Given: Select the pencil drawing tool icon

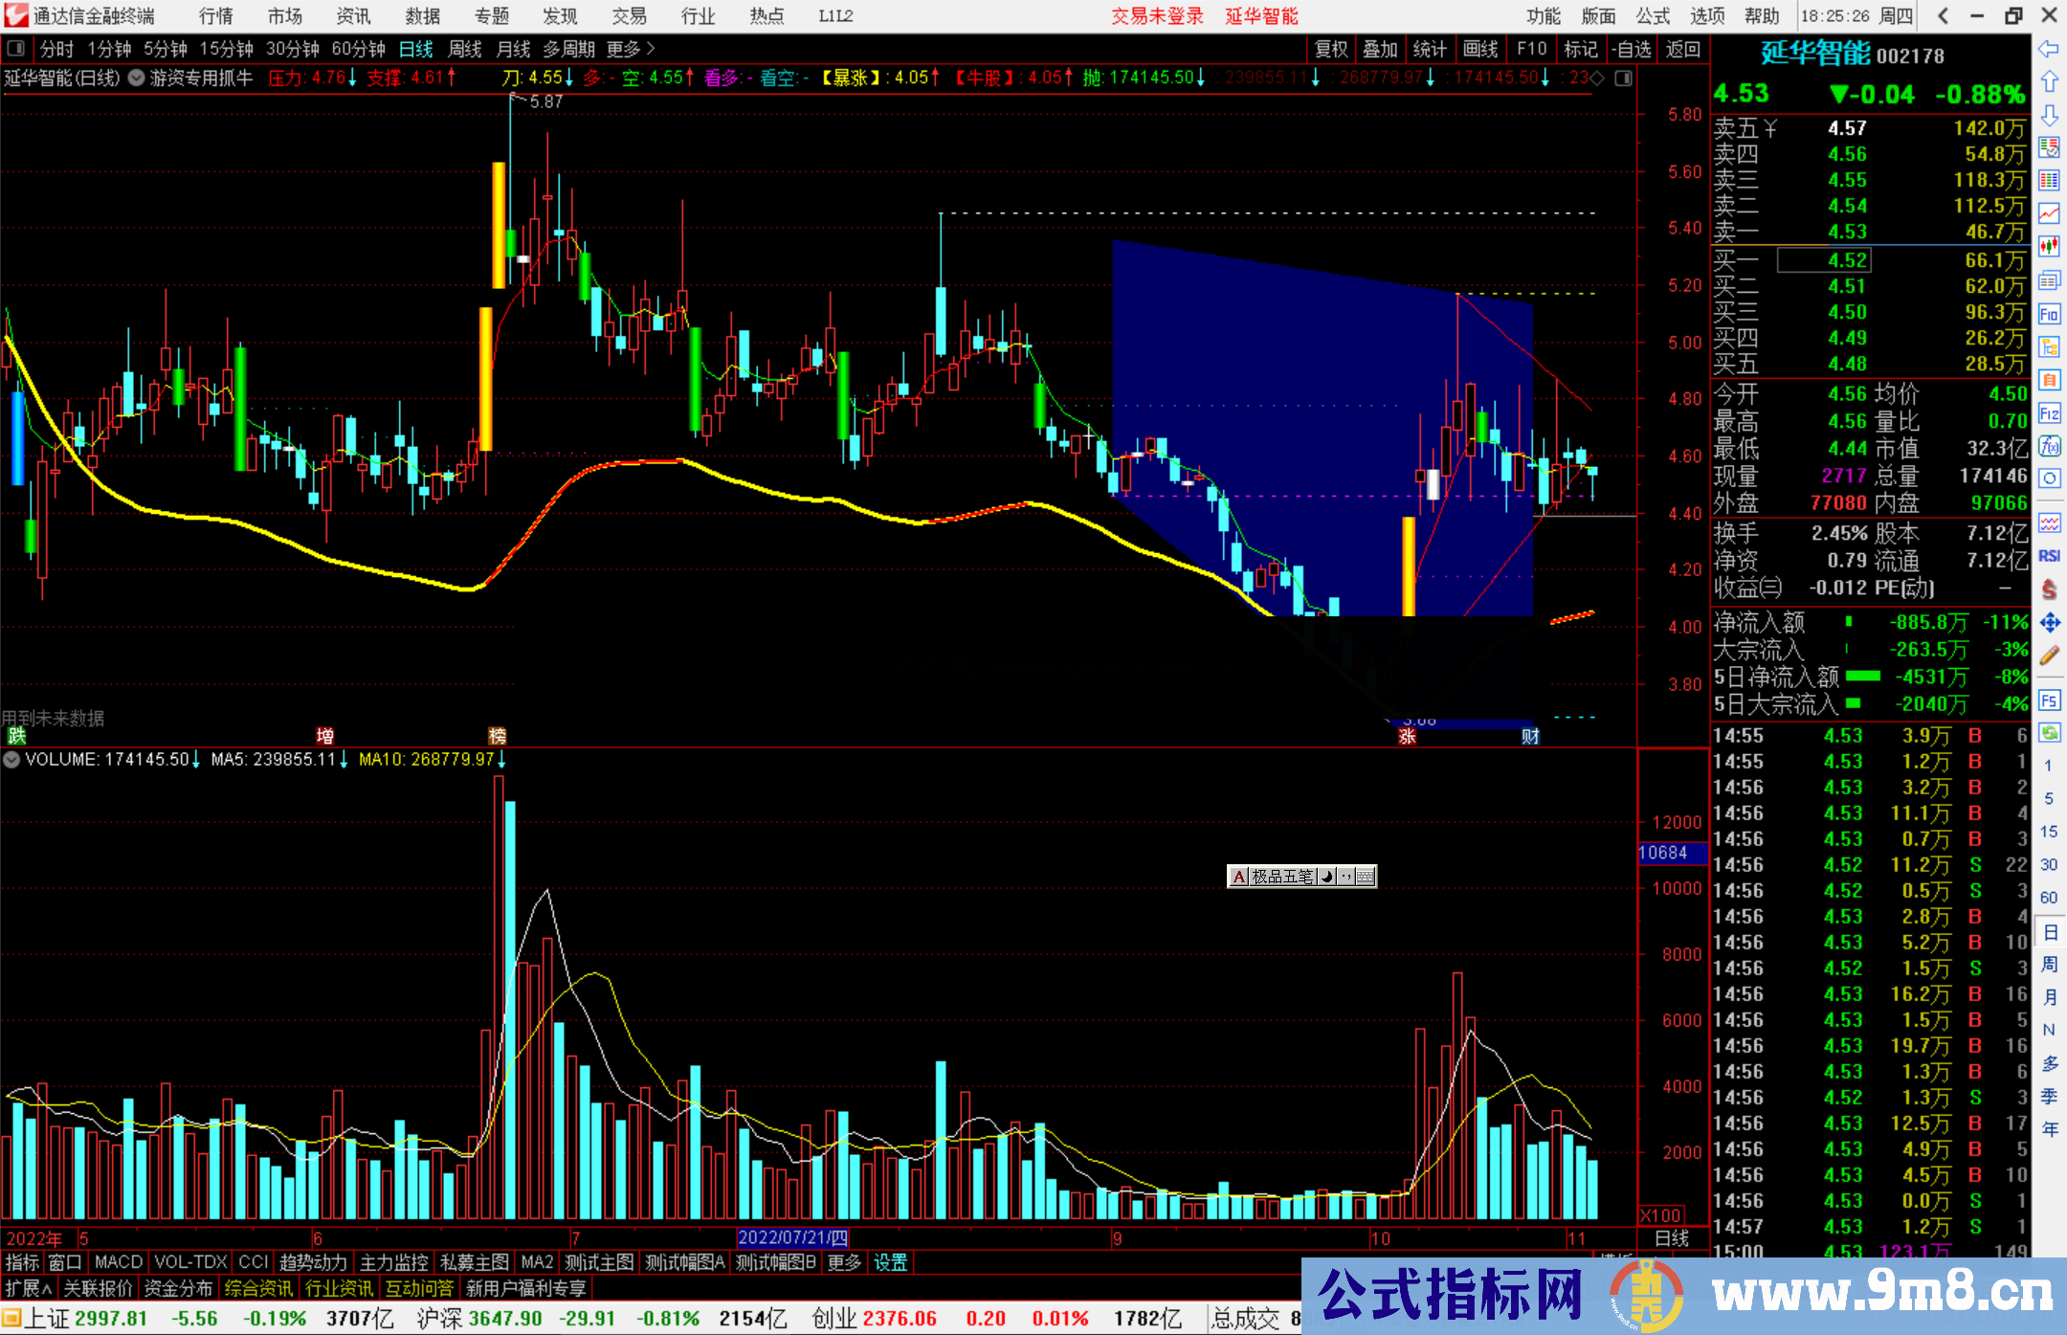Looking at the screenshot, I should [x=2049, y=656].
